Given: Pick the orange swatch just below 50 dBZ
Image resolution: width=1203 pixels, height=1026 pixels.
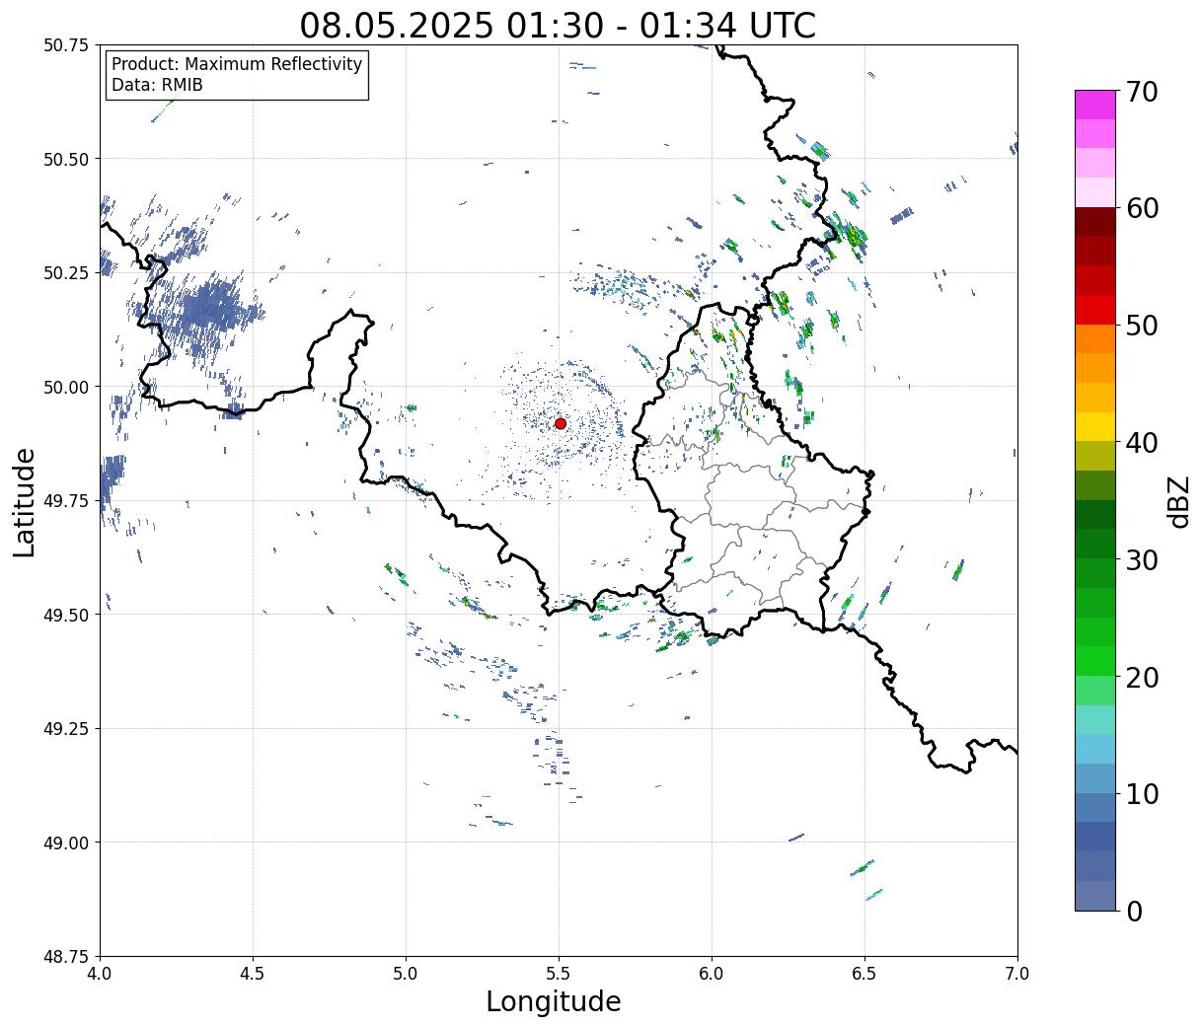Looking at the screenshot, I should 1095,338.
